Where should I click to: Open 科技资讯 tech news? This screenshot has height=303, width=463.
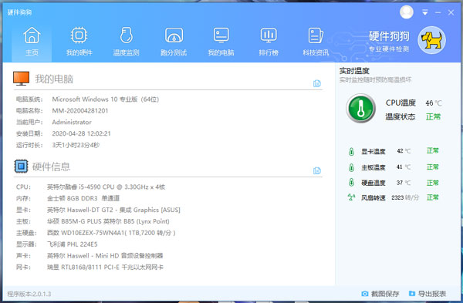(x=316, y=42)
